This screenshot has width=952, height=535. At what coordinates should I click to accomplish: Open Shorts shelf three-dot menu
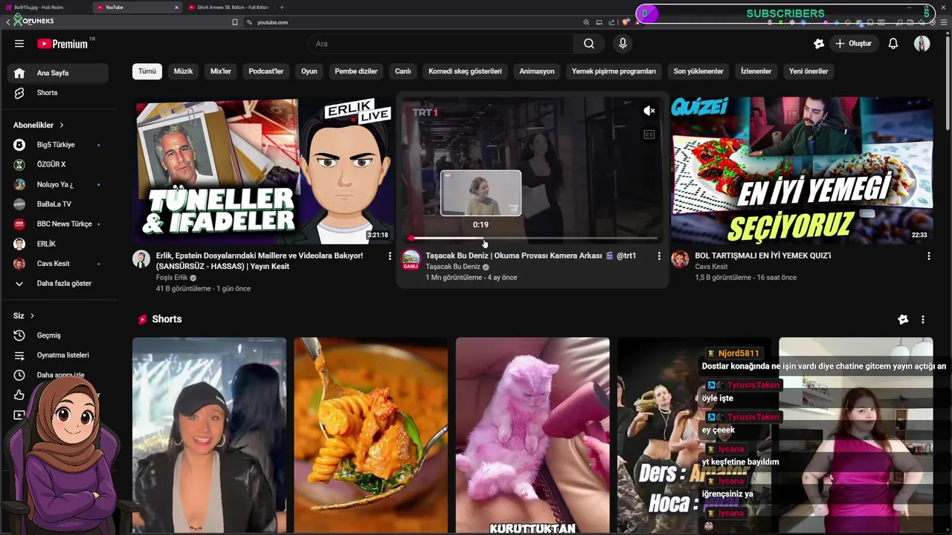(x=923, y=320)
